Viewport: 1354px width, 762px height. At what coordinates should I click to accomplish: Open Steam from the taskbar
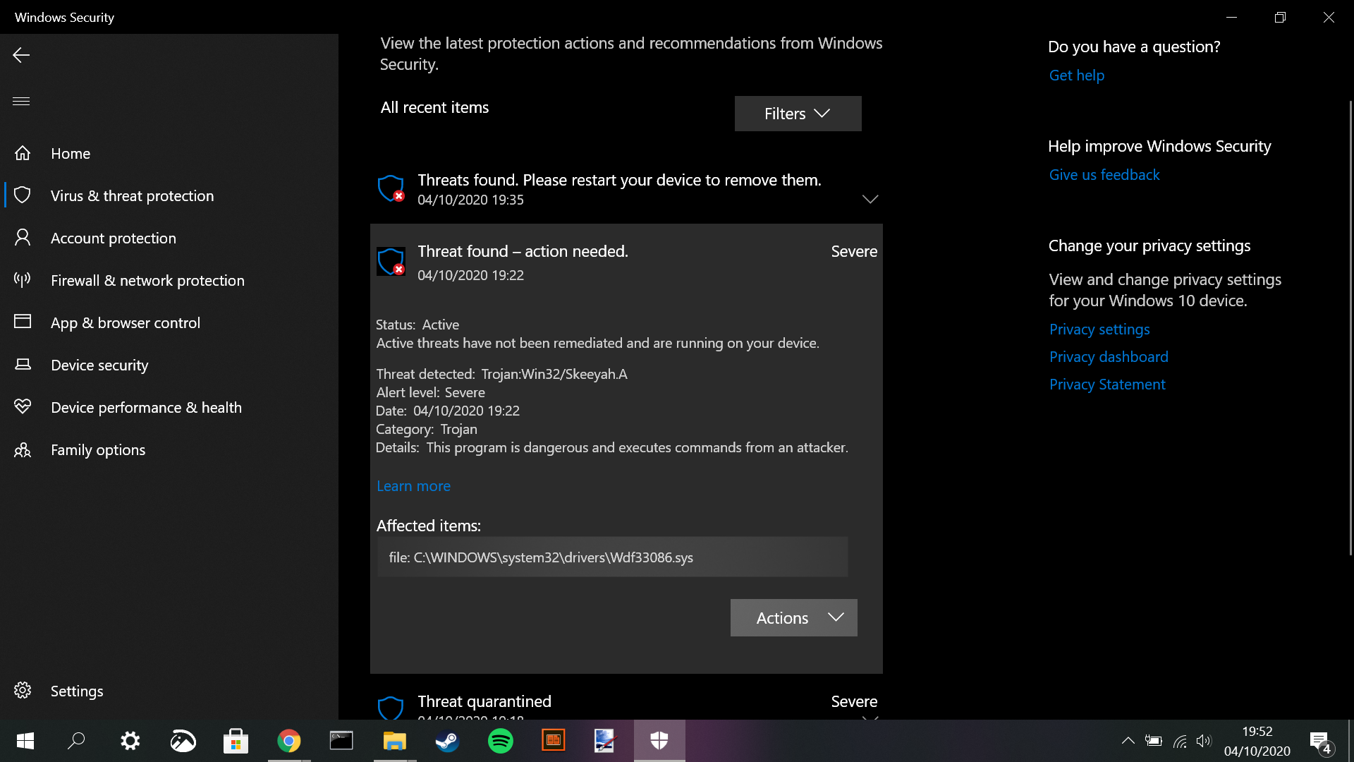447,741
